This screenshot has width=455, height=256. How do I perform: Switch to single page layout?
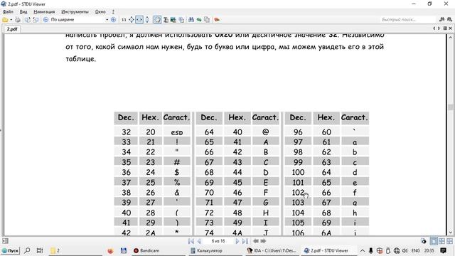coord(434,241)
